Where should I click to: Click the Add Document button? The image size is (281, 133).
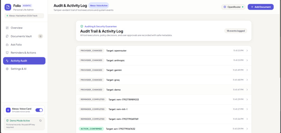(x=260, y=7)
